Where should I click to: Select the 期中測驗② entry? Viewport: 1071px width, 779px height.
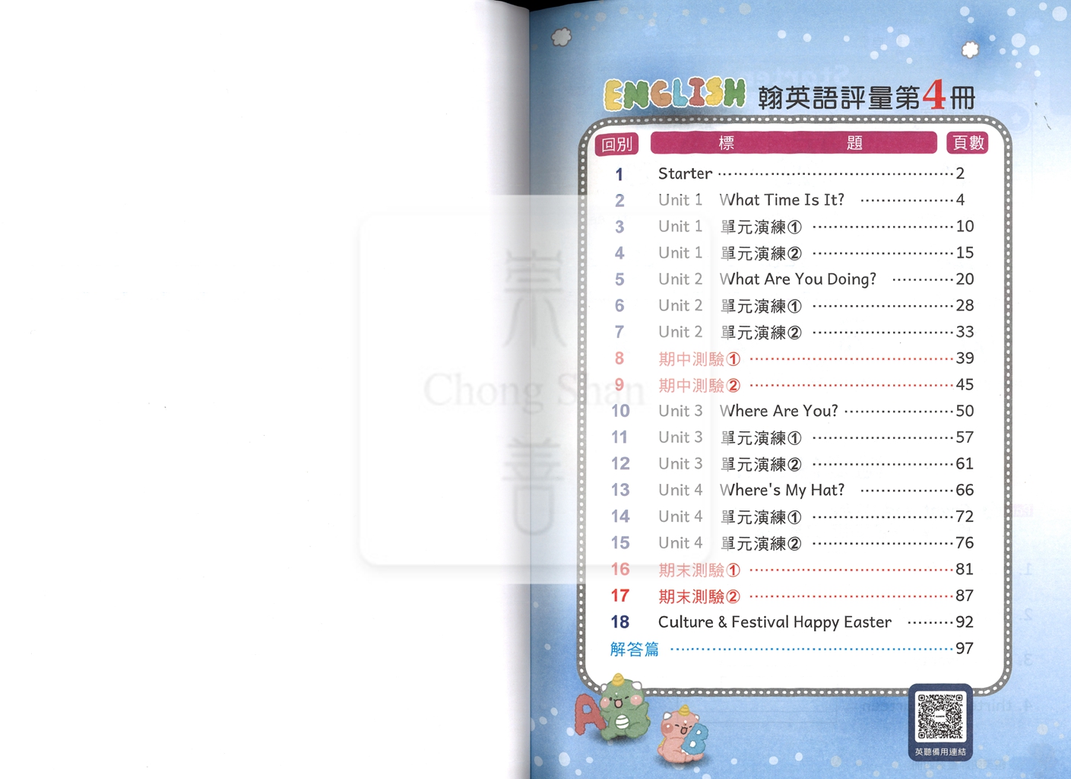pos(699,386)
